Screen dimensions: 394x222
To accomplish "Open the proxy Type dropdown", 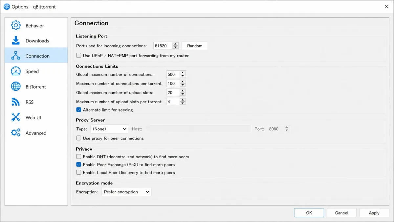I will (109, 129).
